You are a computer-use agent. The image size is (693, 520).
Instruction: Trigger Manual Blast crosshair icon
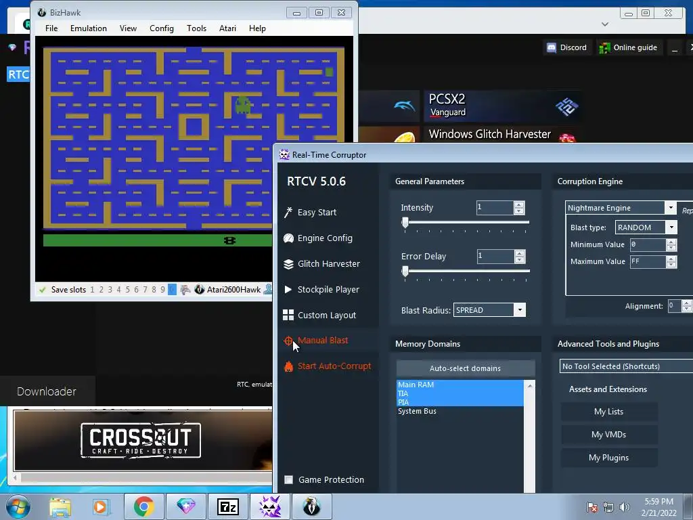288,341
